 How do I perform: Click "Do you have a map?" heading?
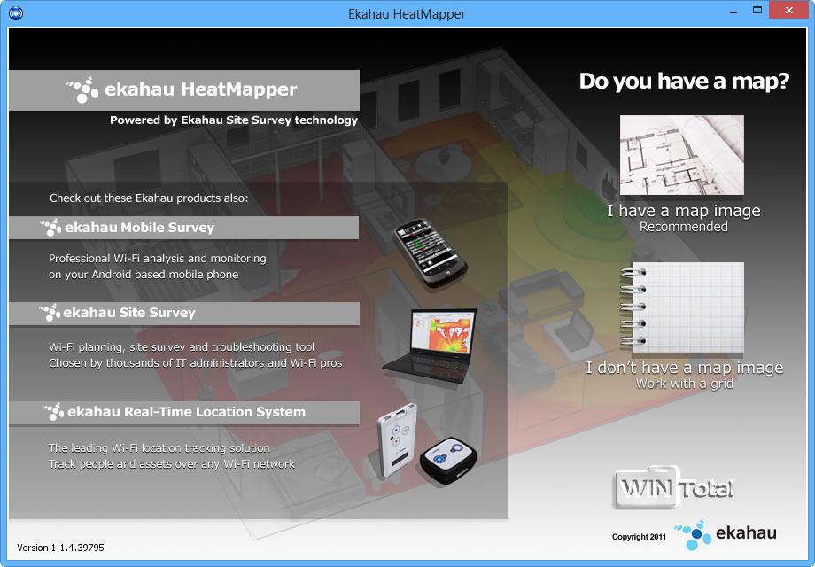tap(684, 82)
